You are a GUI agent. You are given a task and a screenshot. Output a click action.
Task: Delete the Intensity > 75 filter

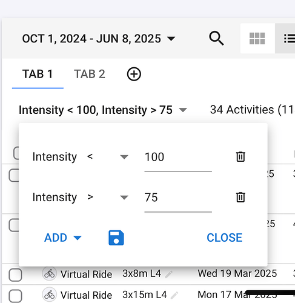(x=240, y=197)
